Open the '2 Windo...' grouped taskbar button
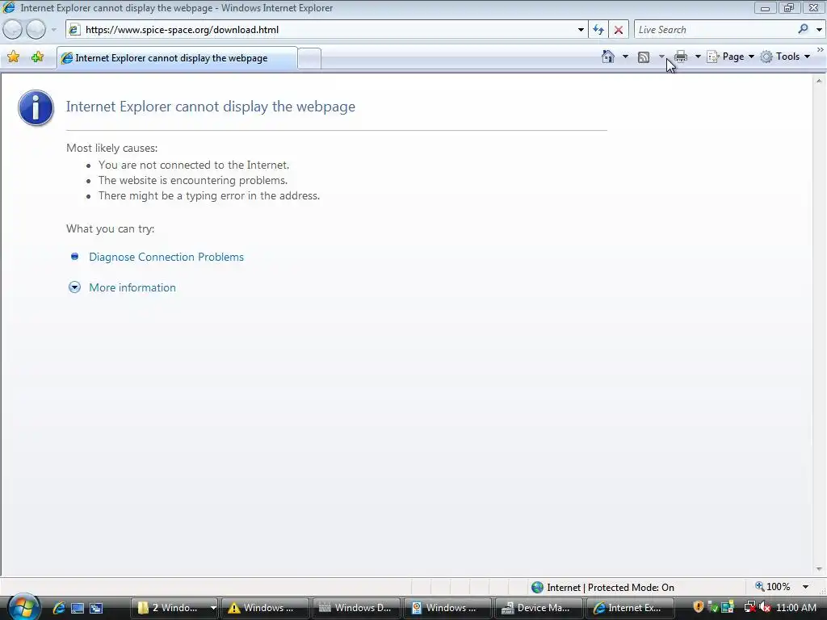This screenshot has height=620, width=827. click(174, 608)
